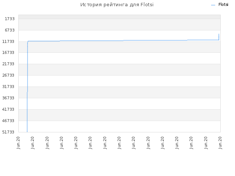Click the 46733 y-axis label

8,121
